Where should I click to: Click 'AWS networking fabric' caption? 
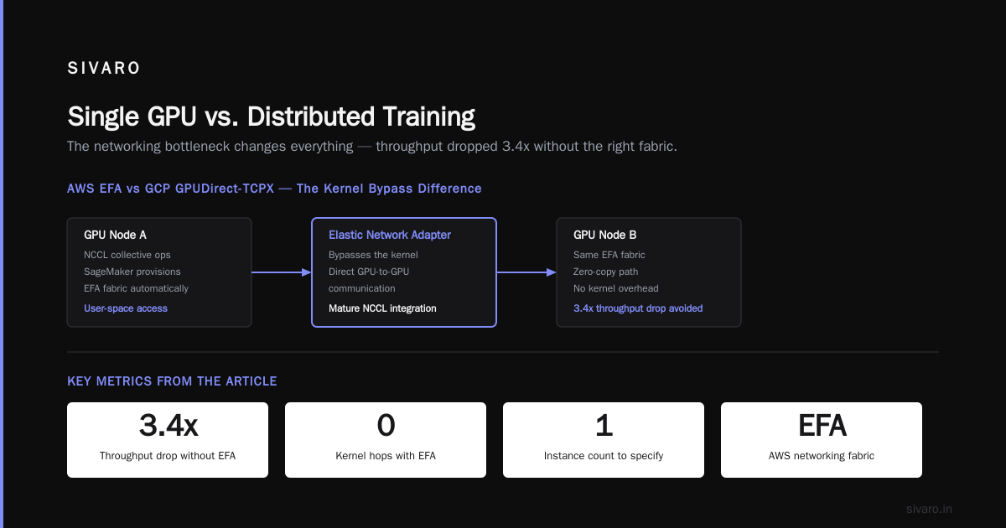822,456
